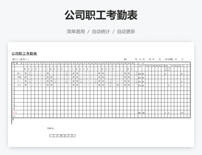Click the 节日 holiday overtime subheader
The width and height of the screenshot is (202, 155).
click(x=169, y=69)
